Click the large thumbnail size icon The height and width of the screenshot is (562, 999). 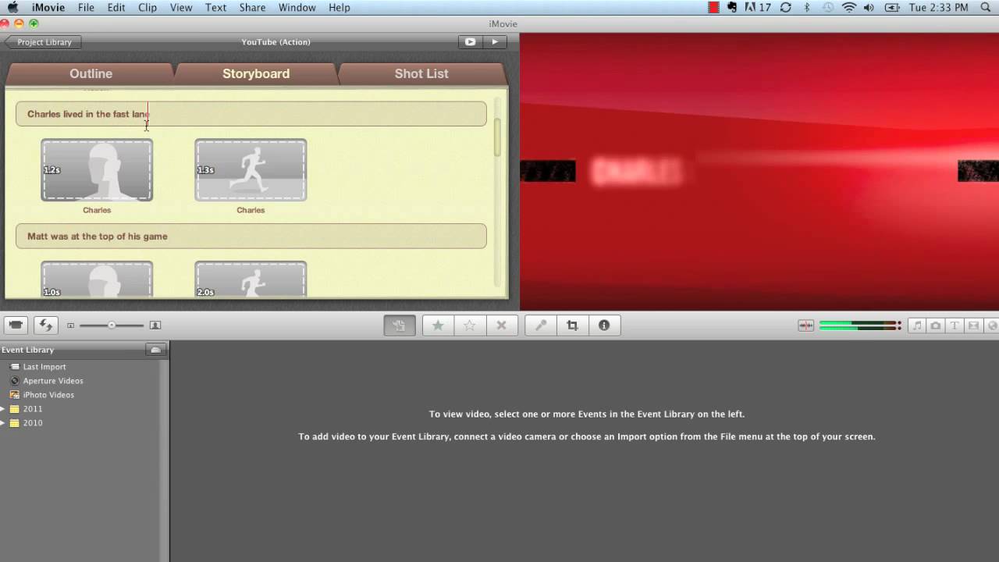(x=155, y=325)
